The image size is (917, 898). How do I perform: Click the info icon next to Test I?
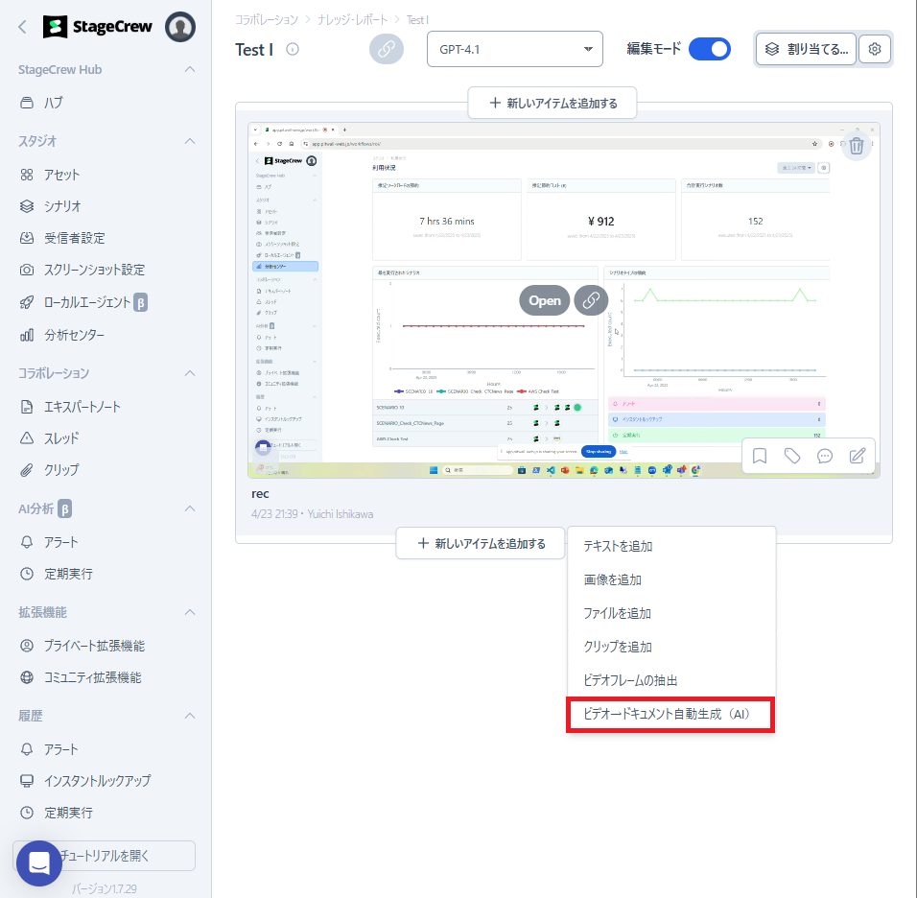pyautogui.click(x=293, y=50)
